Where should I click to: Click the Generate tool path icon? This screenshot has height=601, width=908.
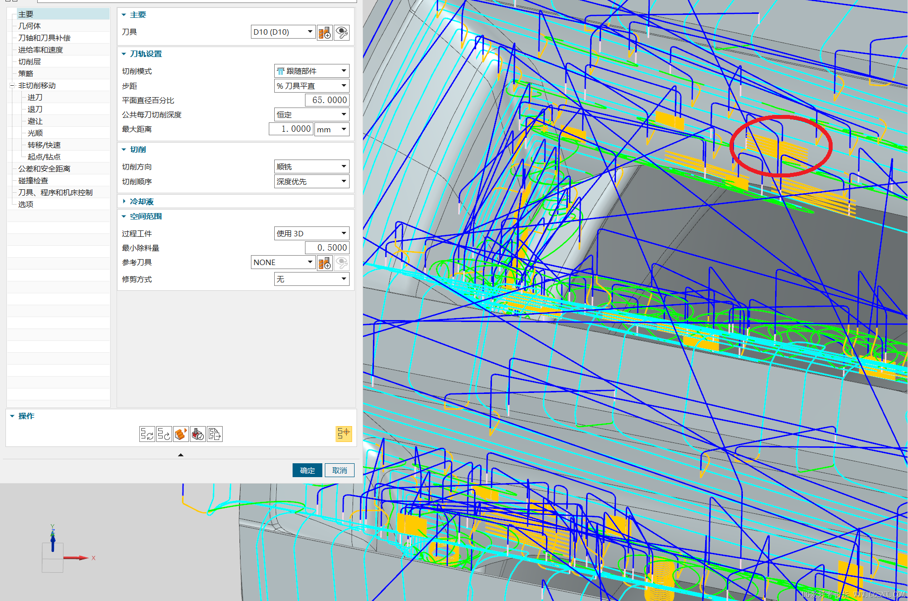point(147,434)
